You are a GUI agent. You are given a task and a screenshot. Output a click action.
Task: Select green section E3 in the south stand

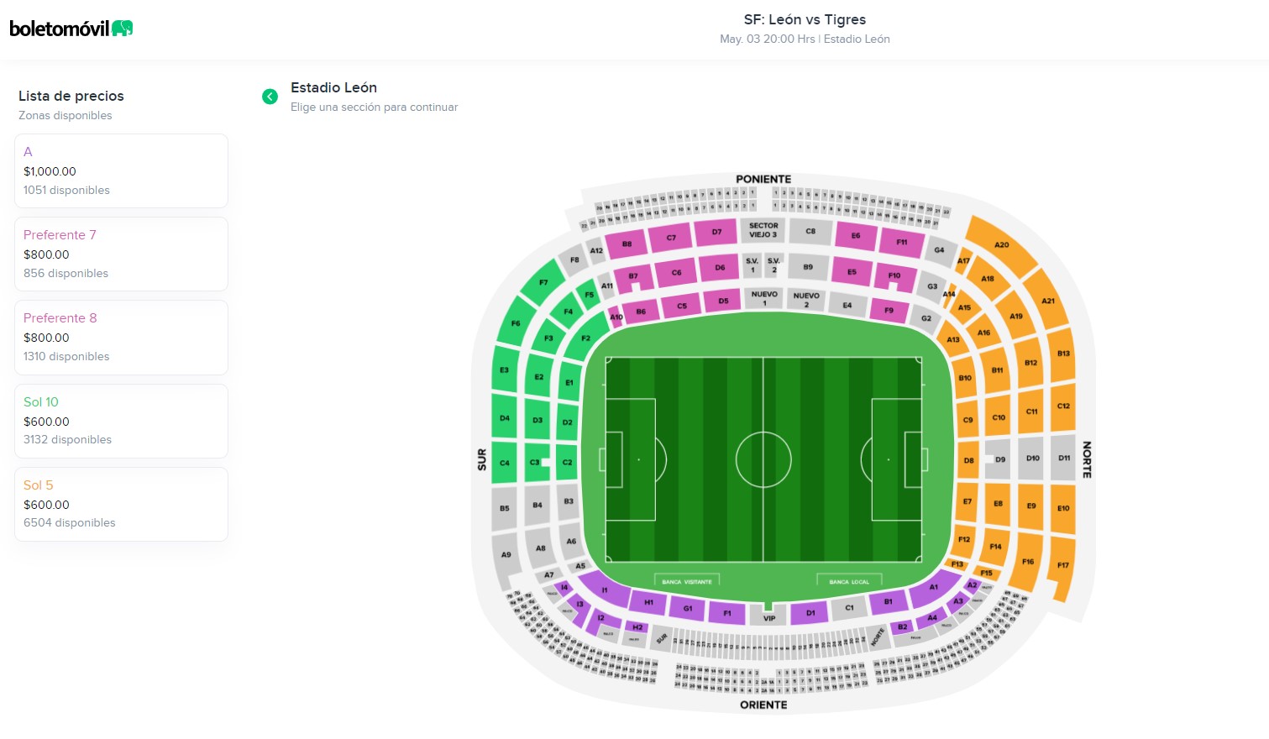pos(505,369)
